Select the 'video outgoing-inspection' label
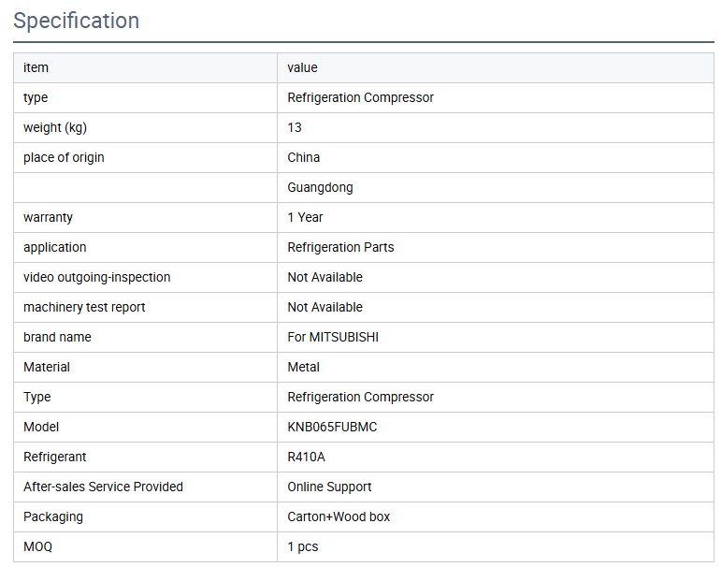 96,277
